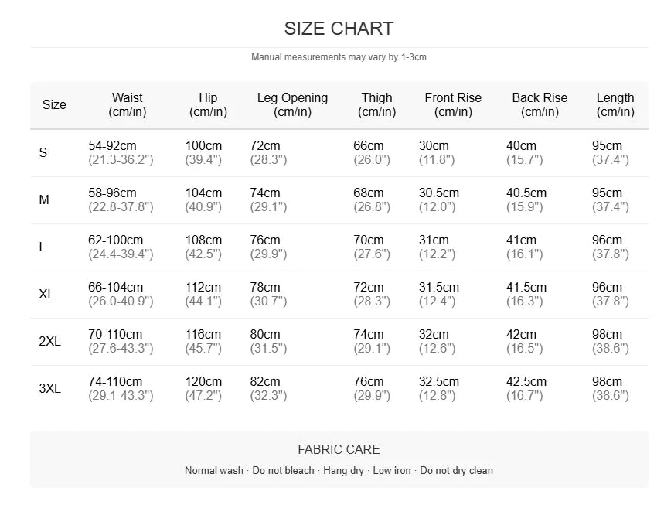Select the Back Rise column header
The image size is (664, 508).
point(540,104)
